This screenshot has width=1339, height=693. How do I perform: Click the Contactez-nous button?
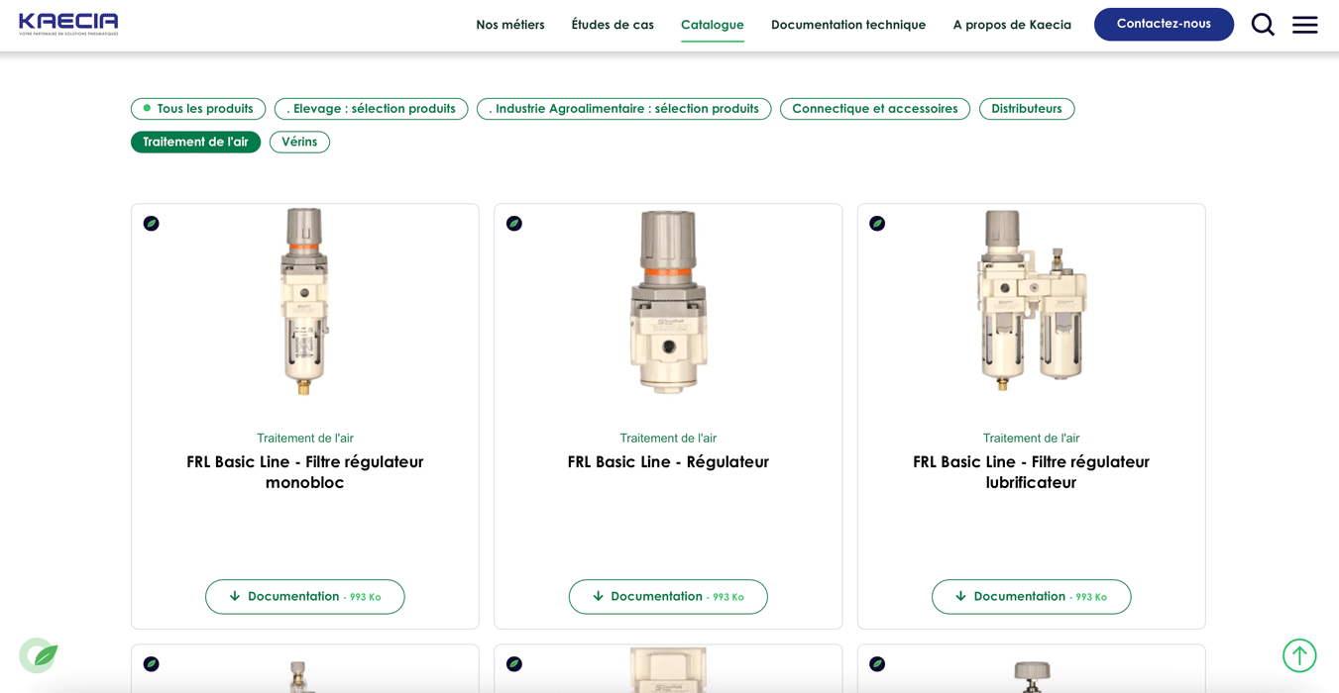pos(1164,24)
